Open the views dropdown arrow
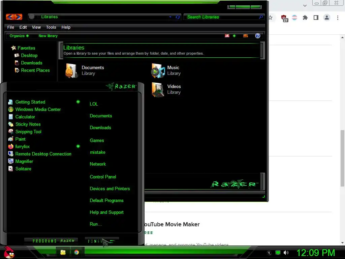 [x=234, y=36]
